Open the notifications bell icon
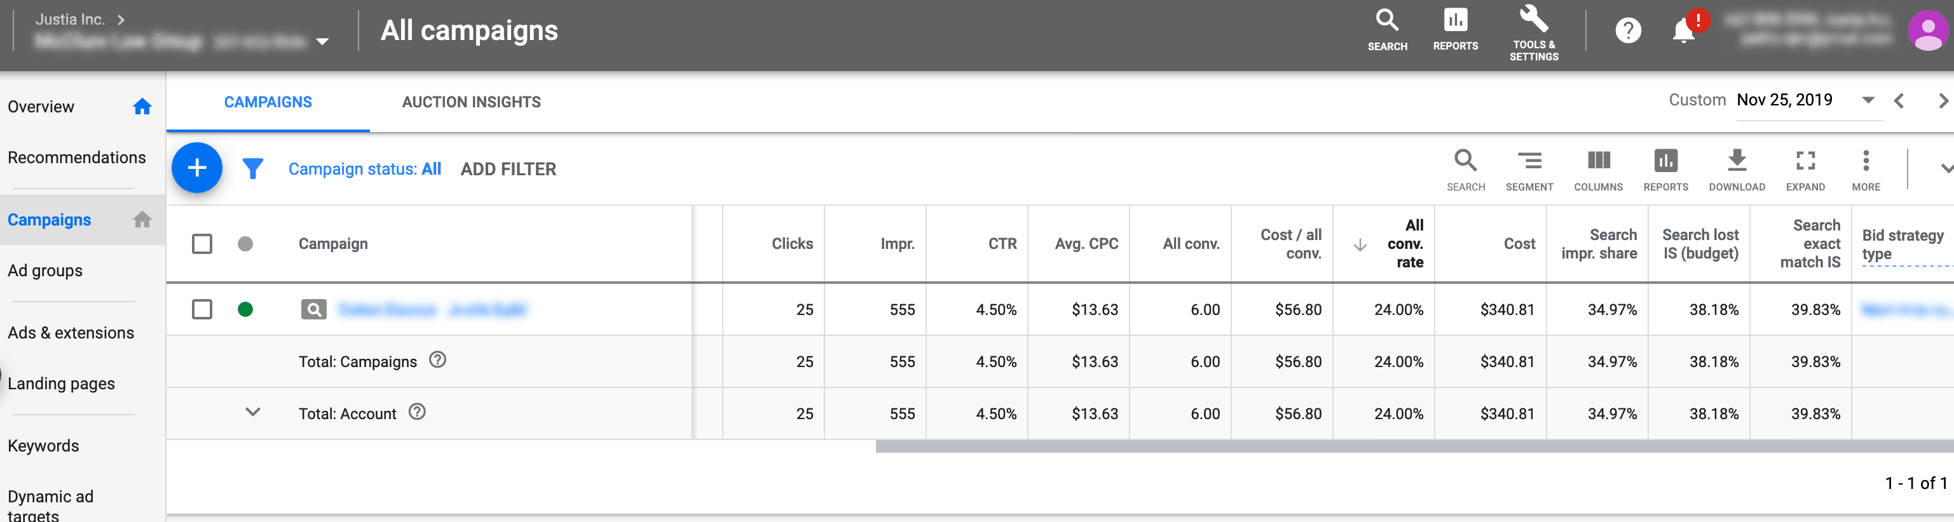 click(x=1683, y=31)
